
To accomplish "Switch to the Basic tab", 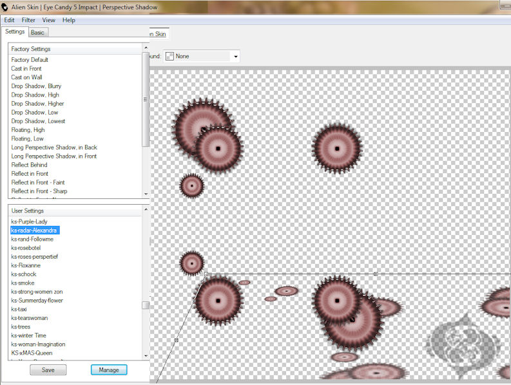I will tap(38, 33).
